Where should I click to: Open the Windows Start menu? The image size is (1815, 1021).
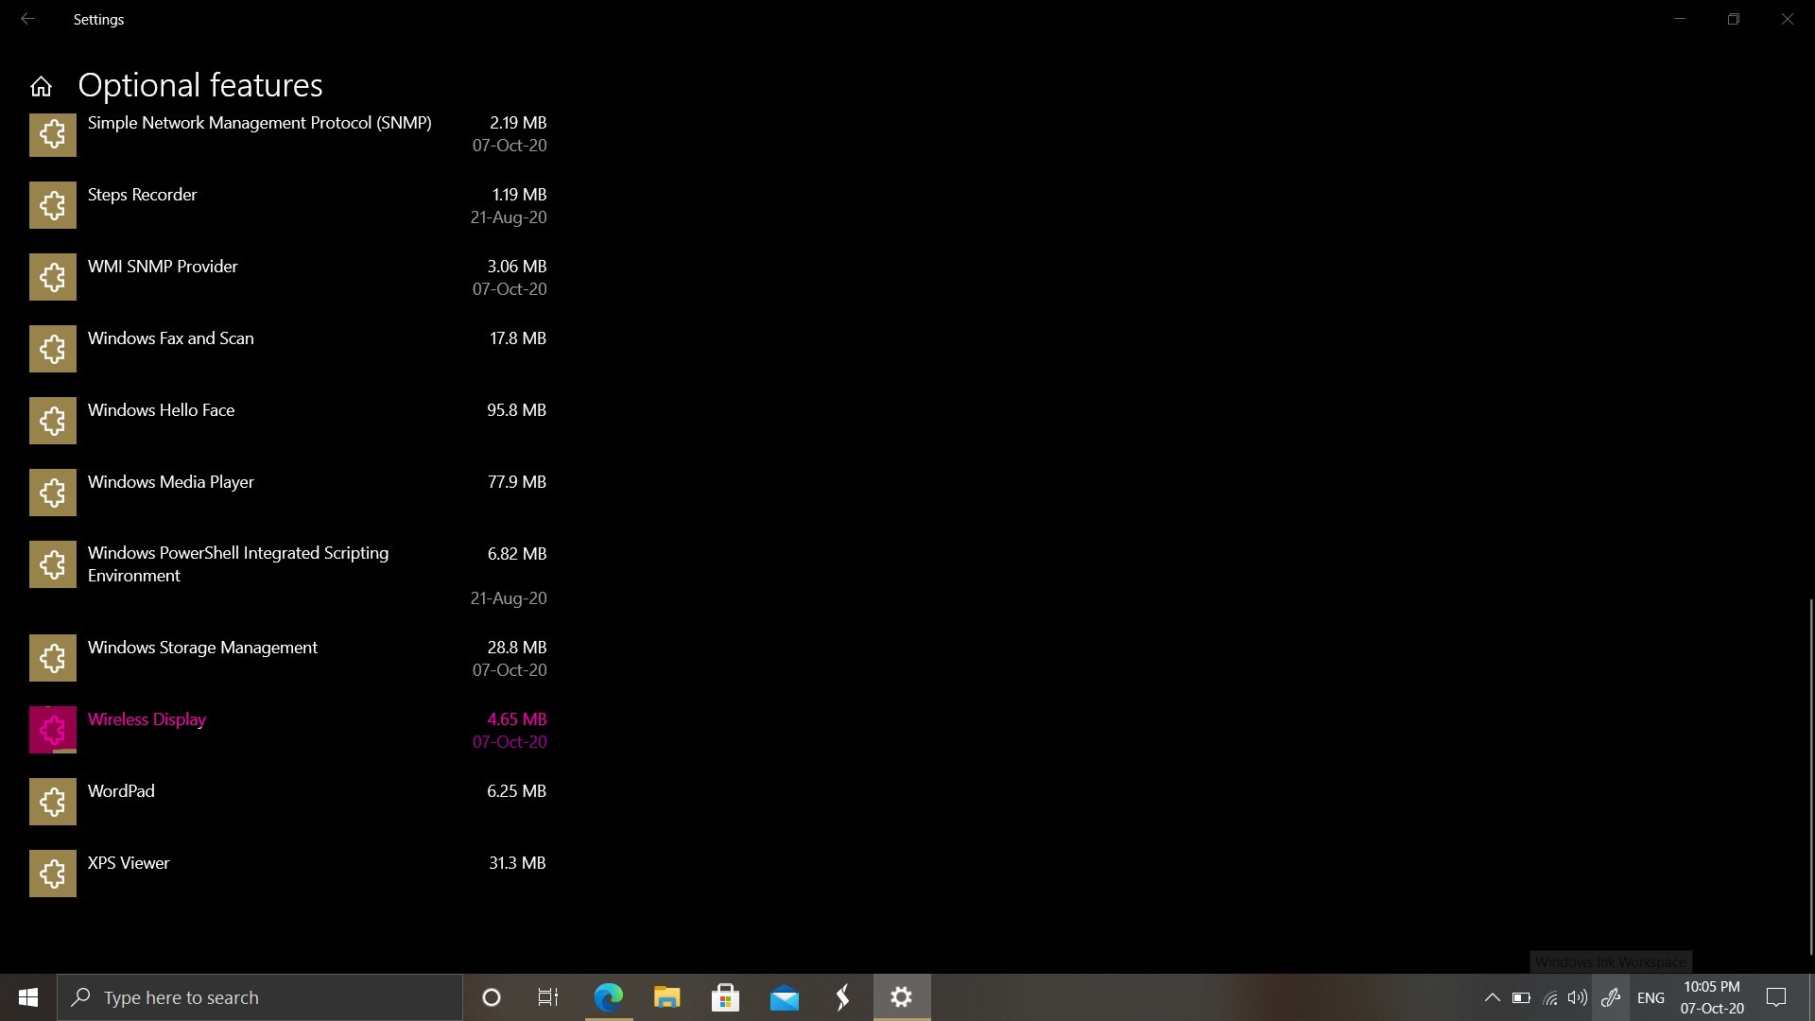28,997
